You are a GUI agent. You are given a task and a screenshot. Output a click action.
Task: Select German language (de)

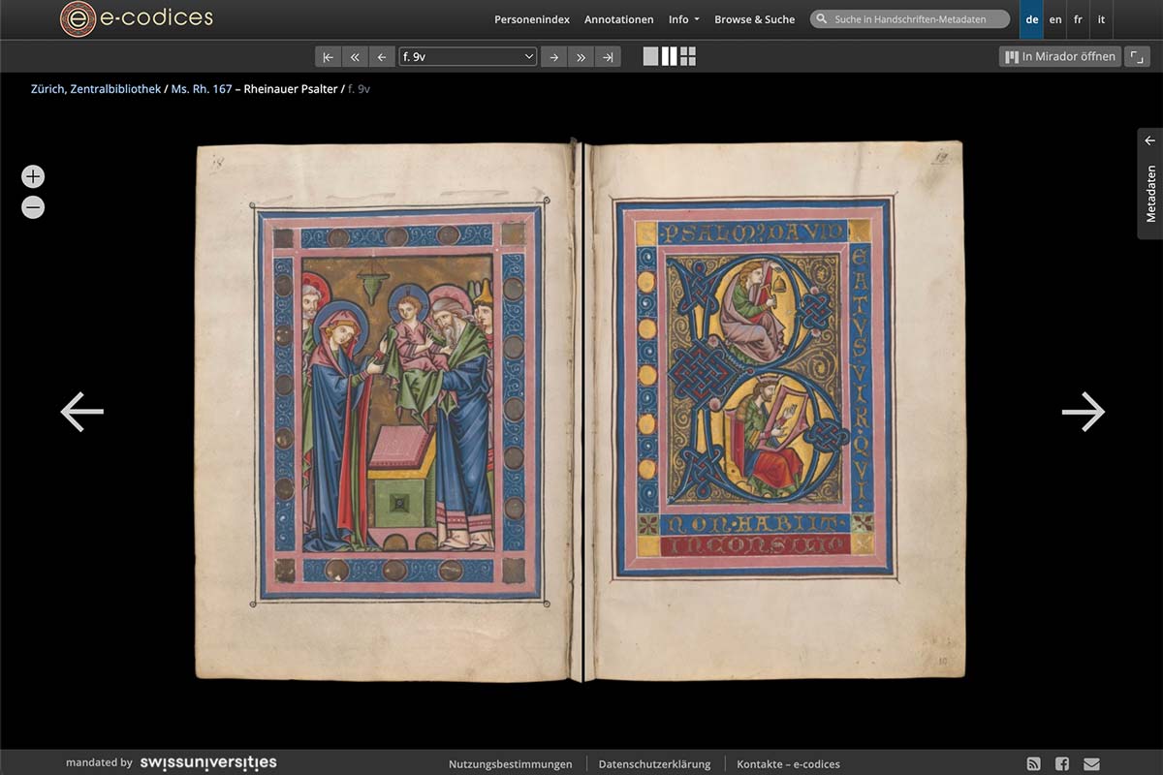click(x=1032, y=19)
